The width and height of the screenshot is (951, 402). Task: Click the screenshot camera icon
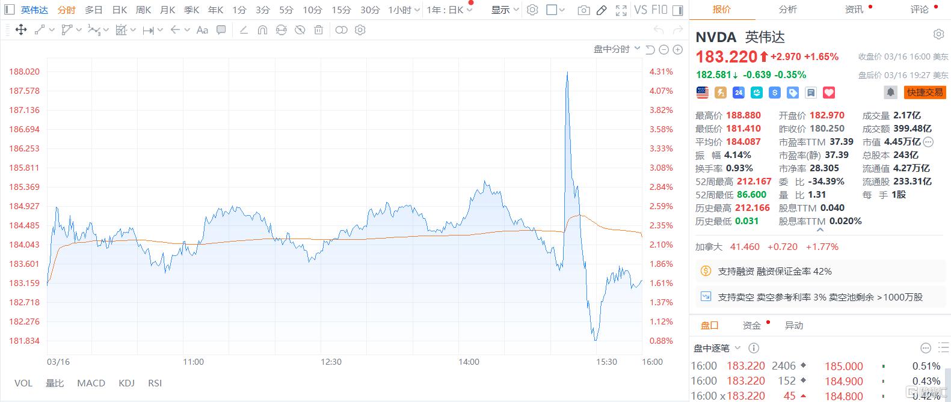coord(583,10)
